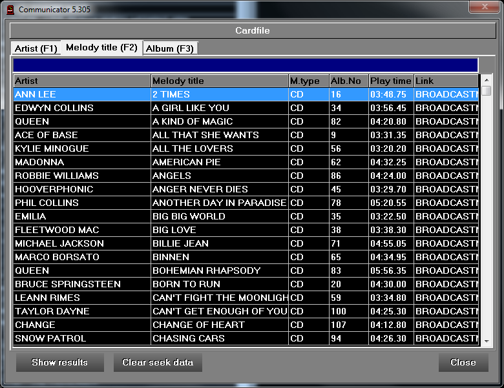This screenshot has width=504, height=388.
Task: Click the ANGELS melody title
Action: pyautogui.click(x=172, y=176)
